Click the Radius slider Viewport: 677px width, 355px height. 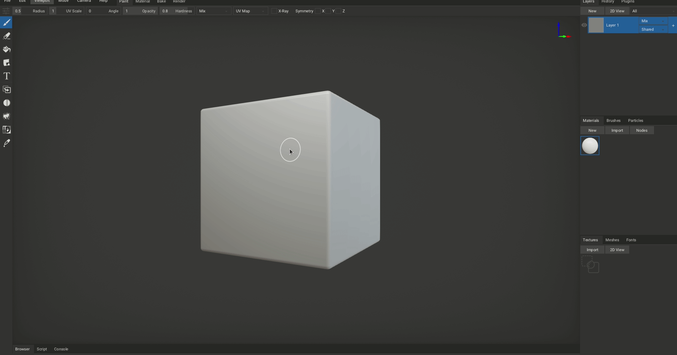(30, 11)
